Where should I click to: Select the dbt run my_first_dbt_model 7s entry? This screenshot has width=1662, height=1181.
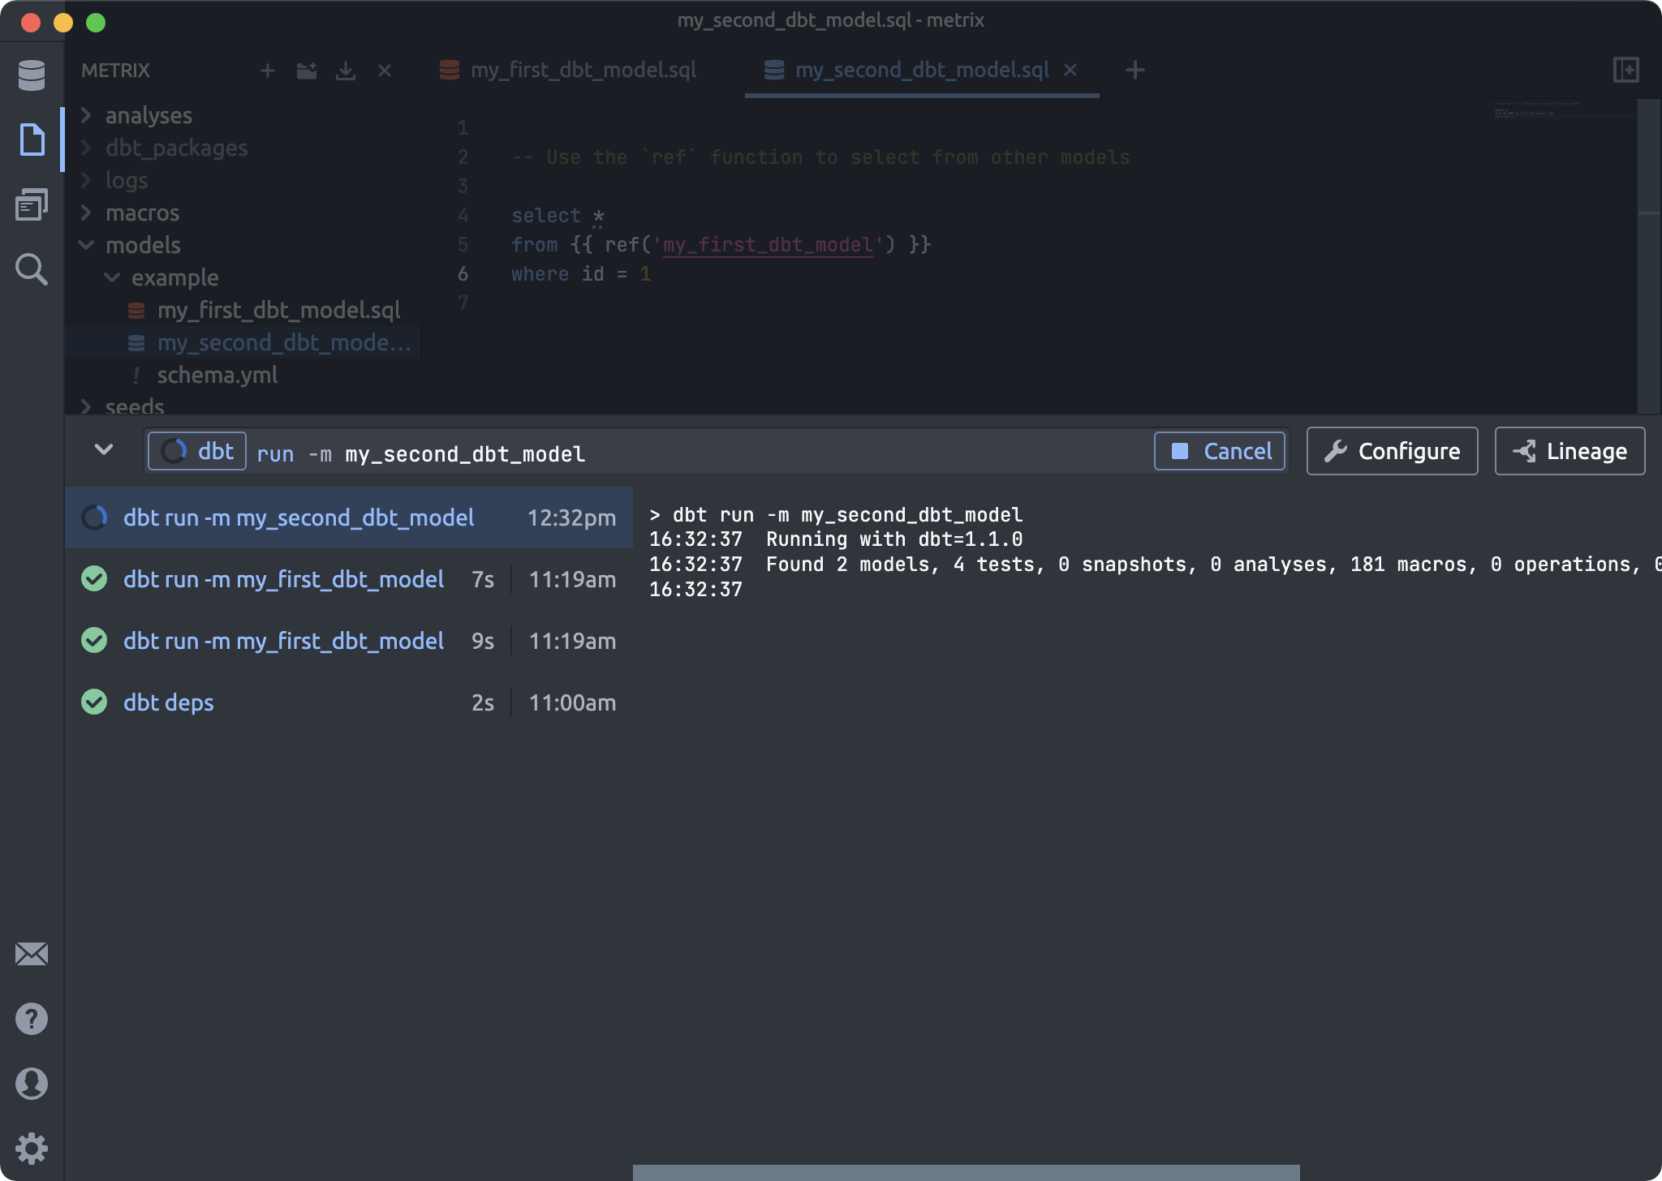349,579
